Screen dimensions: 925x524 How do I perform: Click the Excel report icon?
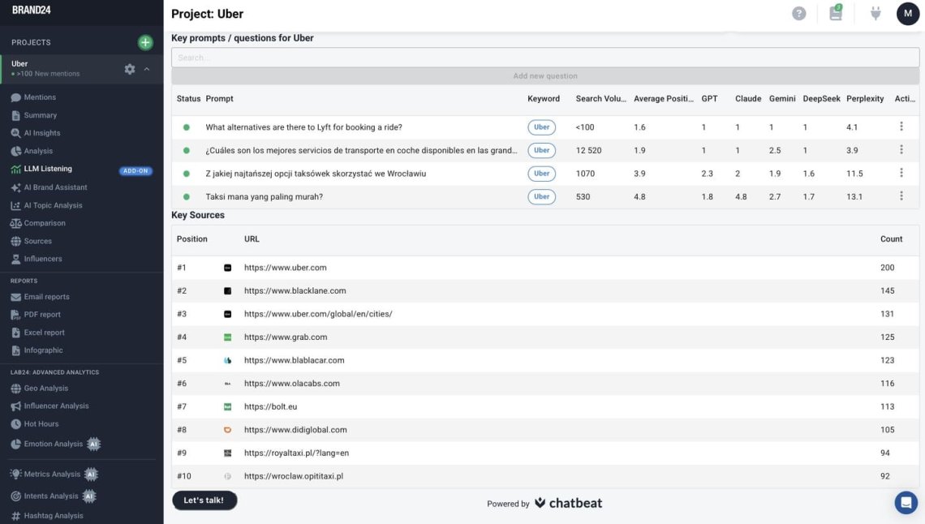pyautogui.click(x=16, y=333)
